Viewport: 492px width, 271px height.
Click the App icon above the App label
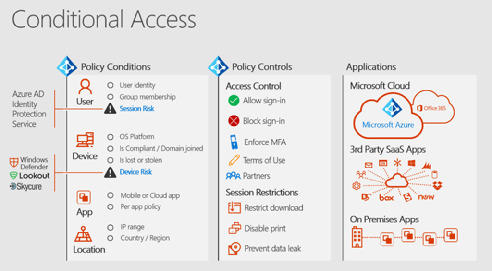click(x=84, y=197)
